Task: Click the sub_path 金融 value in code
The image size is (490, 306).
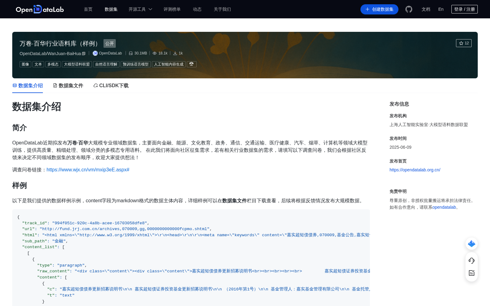Action: pyautogui.click(x=59, y=241)
